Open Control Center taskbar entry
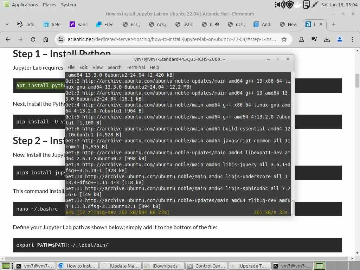This screenshot has height=270, width=360. [207, 266]
